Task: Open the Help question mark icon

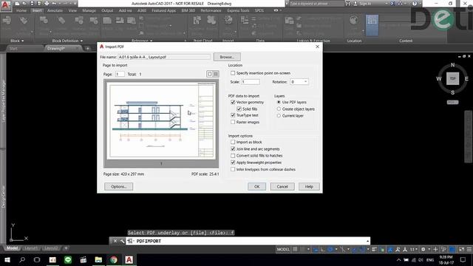Action: coord(415,4)
